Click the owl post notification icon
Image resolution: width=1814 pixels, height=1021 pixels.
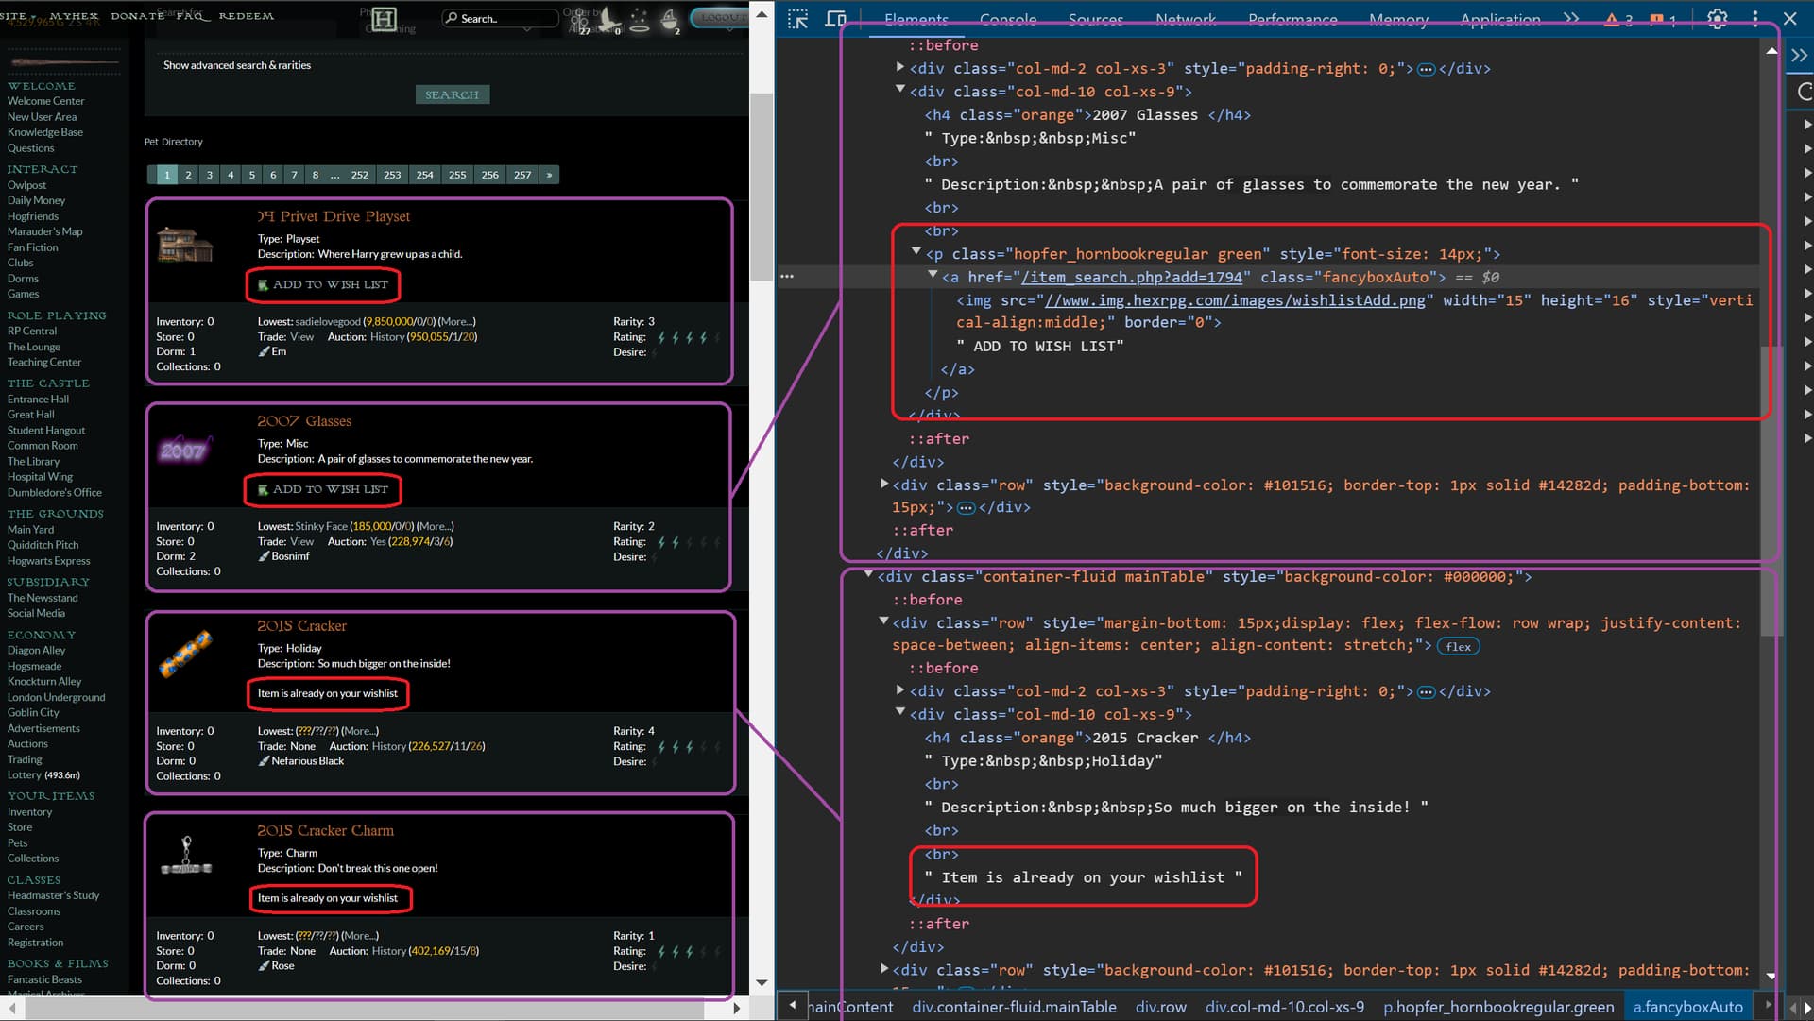pos(610,20)
